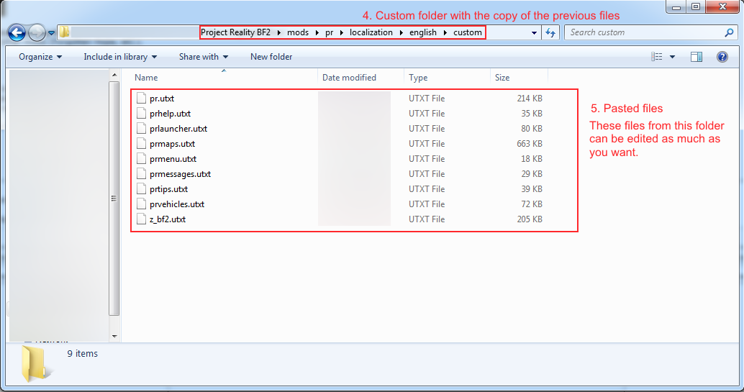
Task: Select the prlauncher.utxt file
Action: [178, 129]
